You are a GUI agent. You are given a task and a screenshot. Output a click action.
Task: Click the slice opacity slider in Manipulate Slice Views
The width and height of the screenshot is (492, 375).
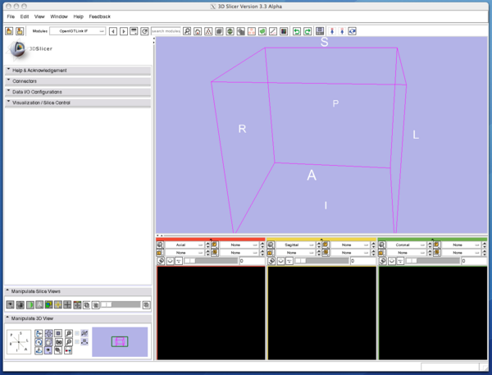click(121, 304)
